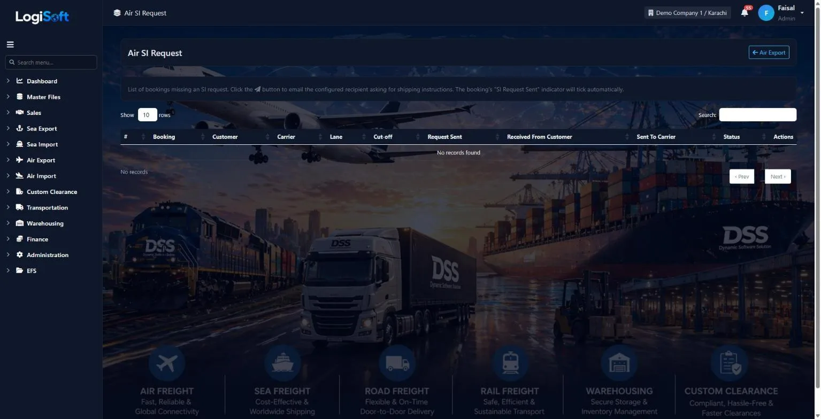Click the EFS folder icon
Image resolution: width=821 pixels, height=419 pixels.
point(20,270)
